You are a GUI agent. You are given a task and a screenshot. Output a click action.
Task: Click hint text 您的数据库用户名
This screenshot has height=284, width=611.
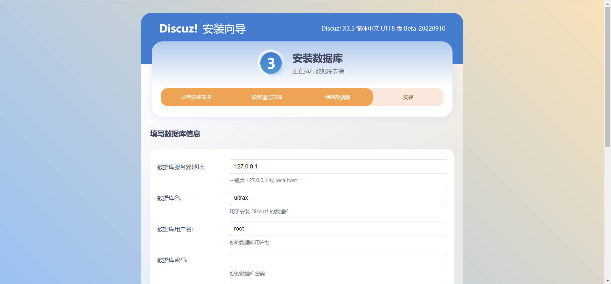point(250,242)
